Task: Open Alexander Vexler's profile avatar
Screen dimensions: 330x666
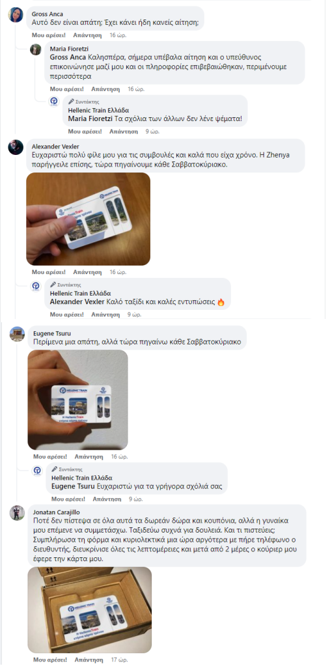Action: tap(16, 147)
